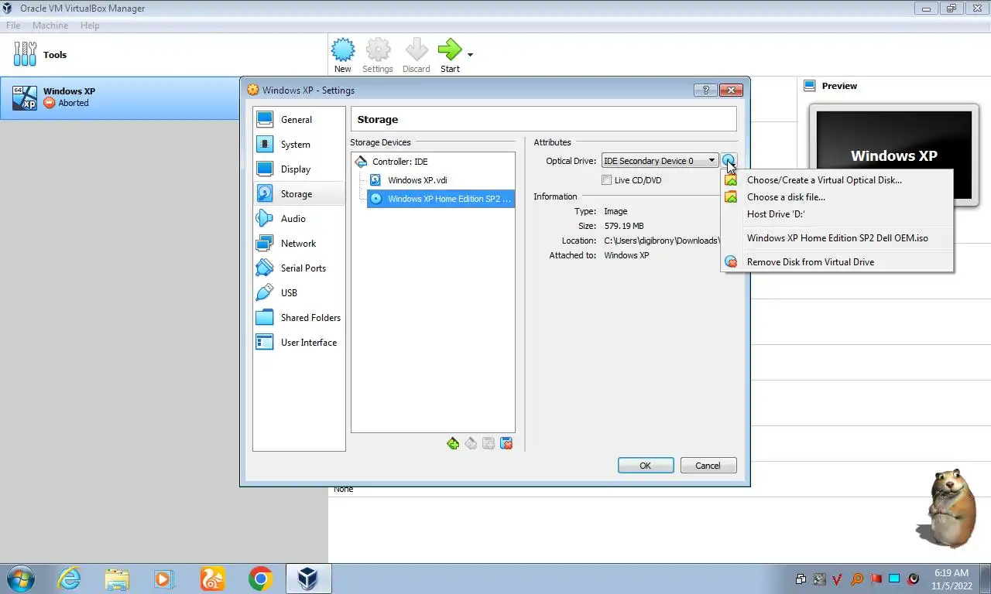Open the Audio settings category
This screenshot has width=991, height=594.
[x=299, y=218]
